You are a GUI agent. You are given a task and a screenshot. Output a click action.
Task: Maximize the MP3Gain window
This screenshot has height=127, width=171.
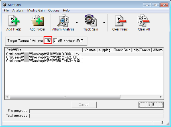[156, 5]
